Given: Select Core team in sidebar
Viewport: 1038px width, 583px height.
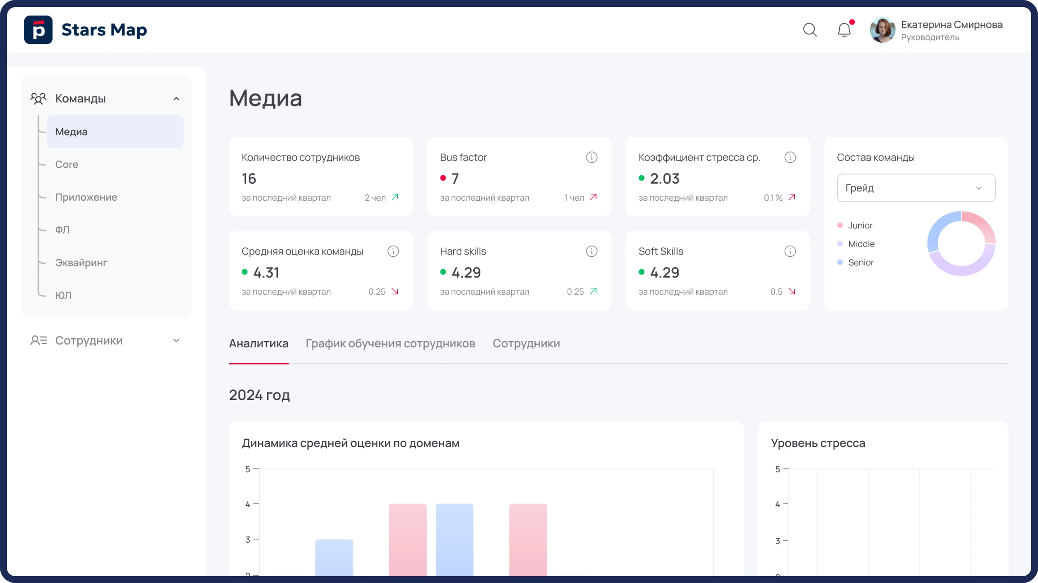Looking at the screenshot, I should pyautogui.click(x=67, y=164).
